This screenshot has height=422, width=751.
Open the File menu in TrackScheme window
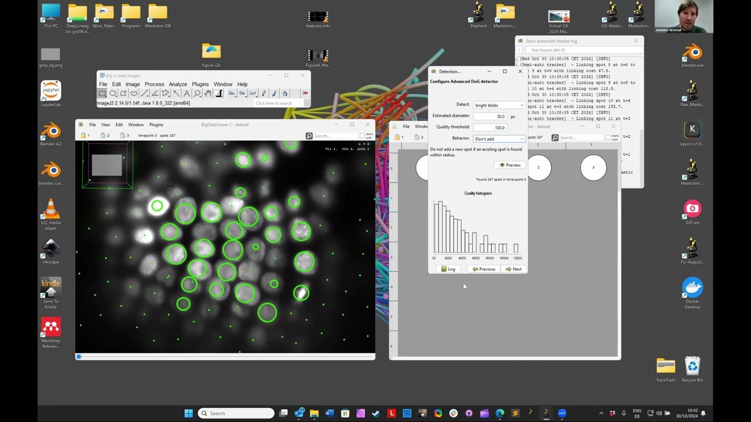[x=406, y=127]
